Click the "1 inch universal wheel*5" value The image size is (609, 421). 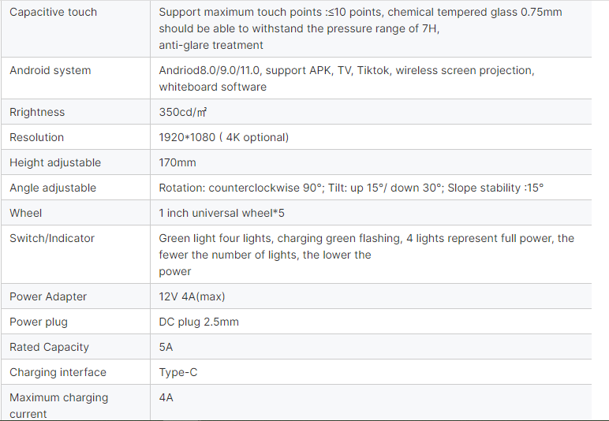pyautogui.click(x=222, y=214)
